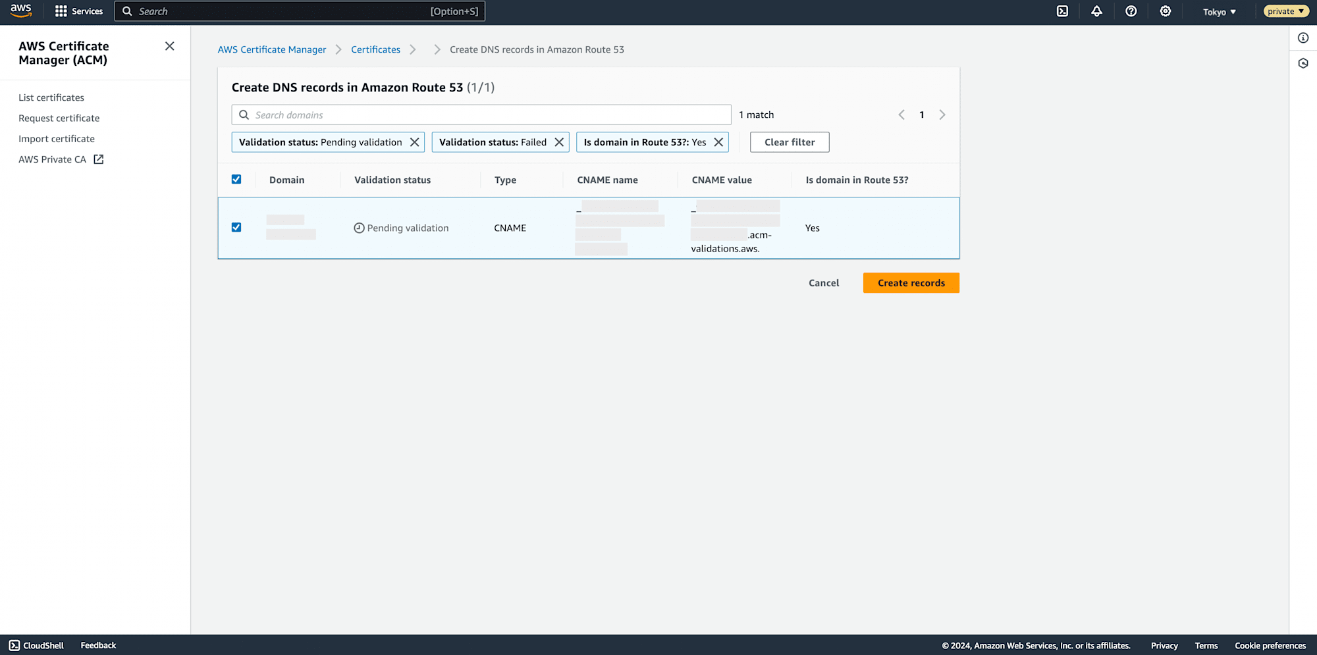Open Request certificate in sidebar
1317x655 pixels.
(x=59, y=118)
